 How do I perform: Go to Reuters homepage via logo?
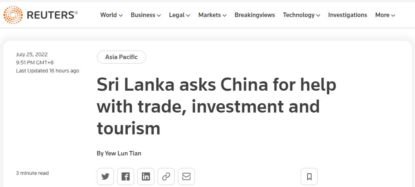[x=41, y=15]
